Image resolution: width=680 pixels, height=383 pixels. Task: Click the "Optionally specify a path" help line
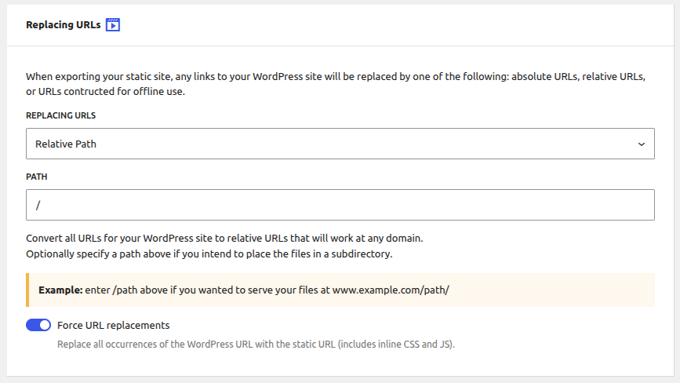click(209, 254)
